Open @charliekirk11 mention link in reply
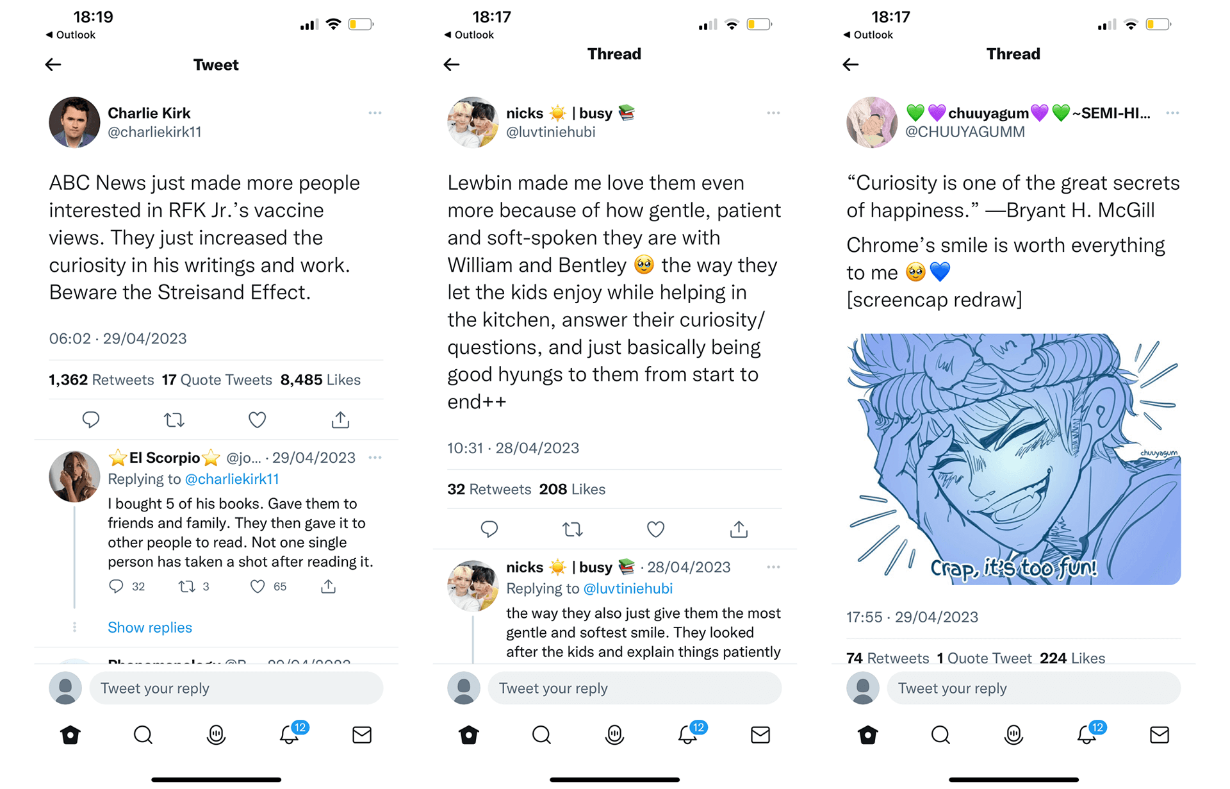The width and height of the screenshot is (1230, 789). pos(232,479)
